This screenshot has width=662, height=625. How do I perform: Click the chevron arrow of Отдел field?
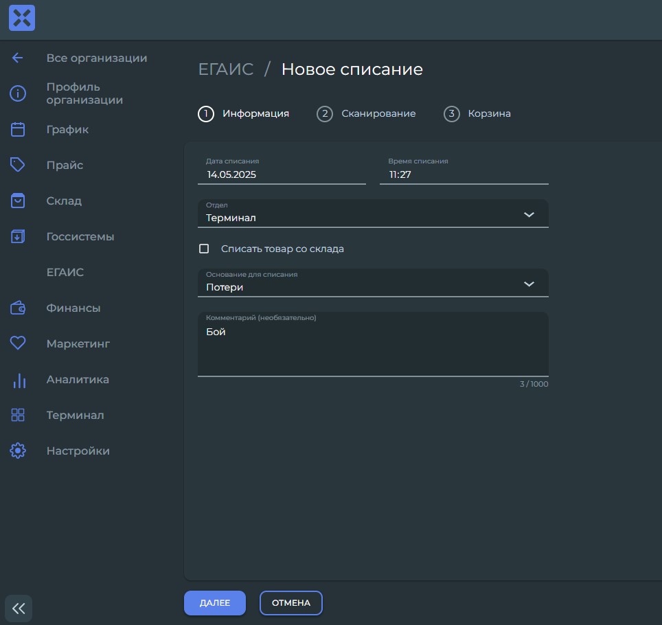pyautogui.click(x=529, y=214)
